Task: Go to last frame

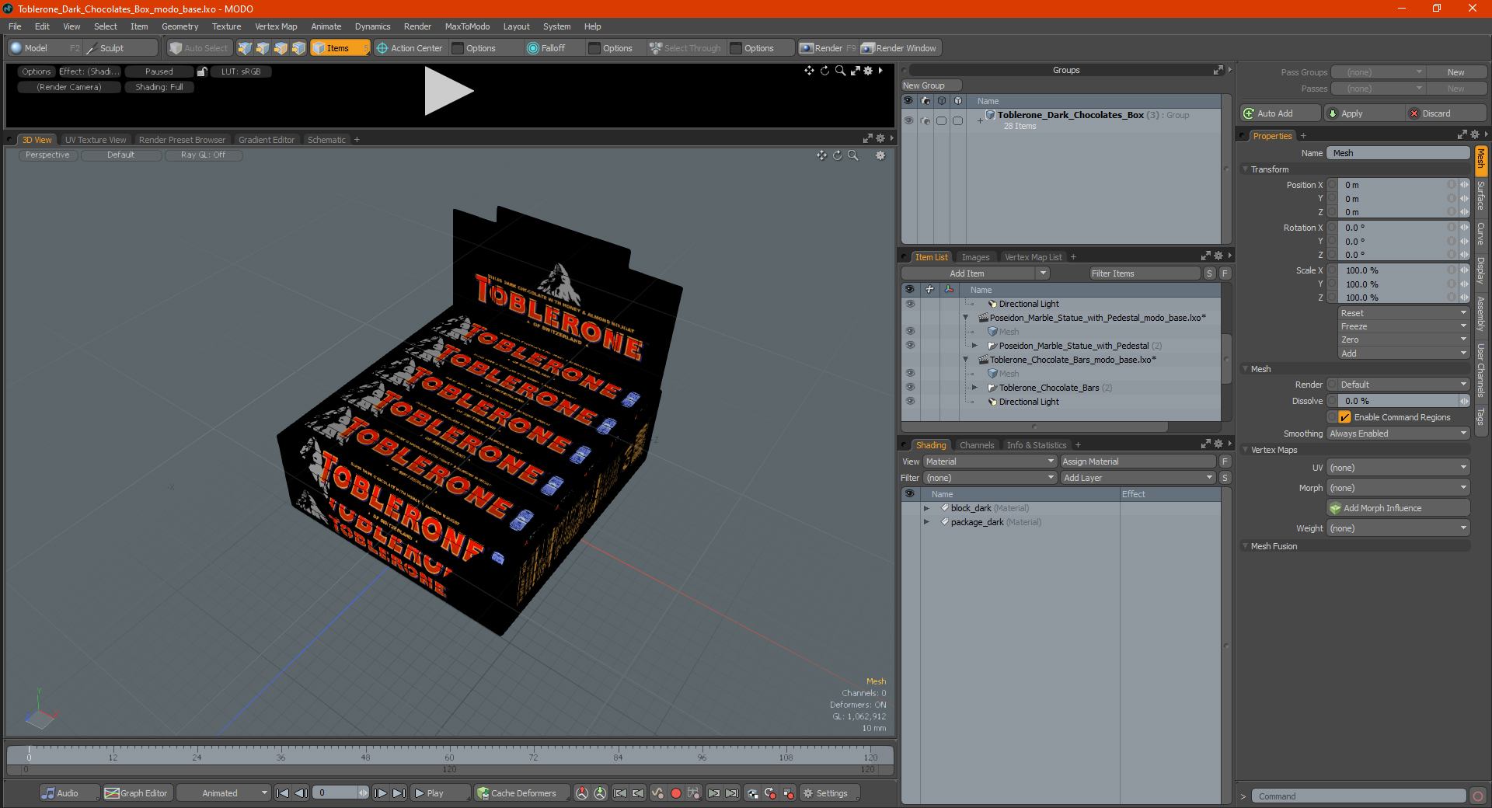Action: (x=399, y=793)
